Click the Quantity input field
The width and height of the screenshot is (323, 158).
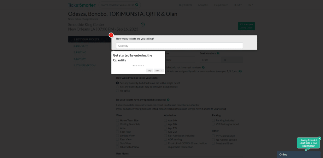(x=179, y=46)
